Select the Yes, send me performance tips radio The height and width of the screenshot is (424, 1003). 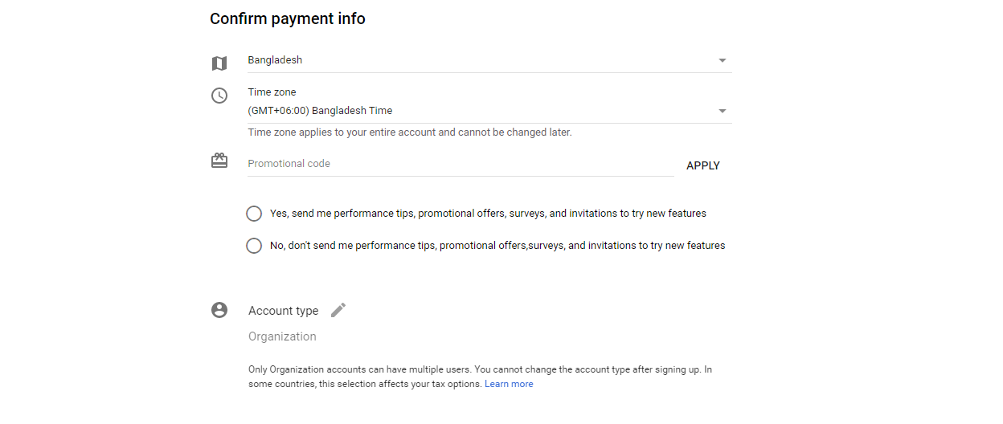[254, 214]
